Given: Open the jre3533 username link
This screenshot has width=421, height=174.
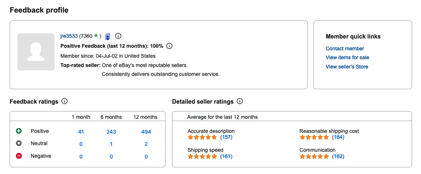Looking at the screenshot, I should 69,36.
